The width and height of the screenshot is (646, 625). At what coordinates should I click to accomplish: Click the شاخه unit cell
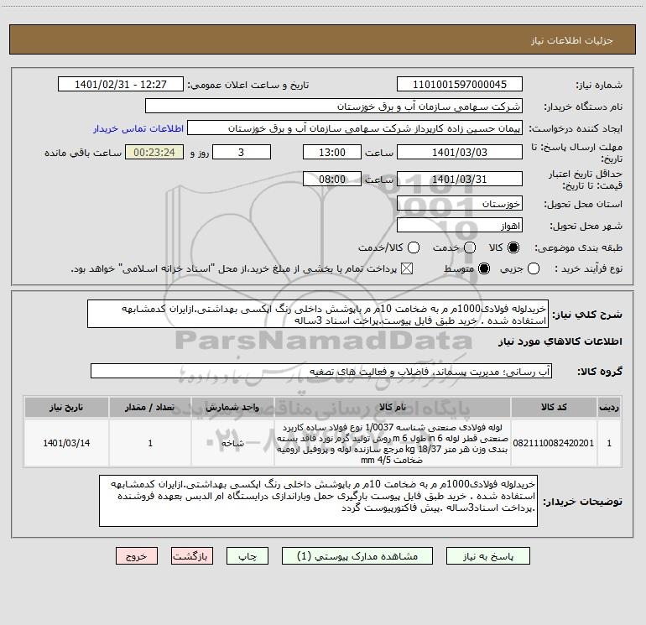click(232, 443)
